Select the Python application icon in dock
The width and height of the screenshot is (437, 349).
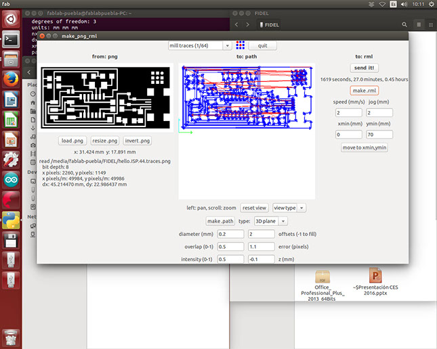[11, 220]
